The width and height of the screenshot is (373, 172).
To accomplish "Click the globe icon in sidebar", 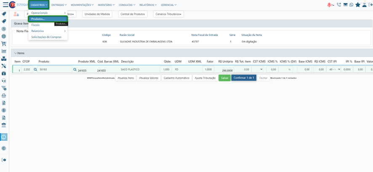I will click(x=4, y=36).
